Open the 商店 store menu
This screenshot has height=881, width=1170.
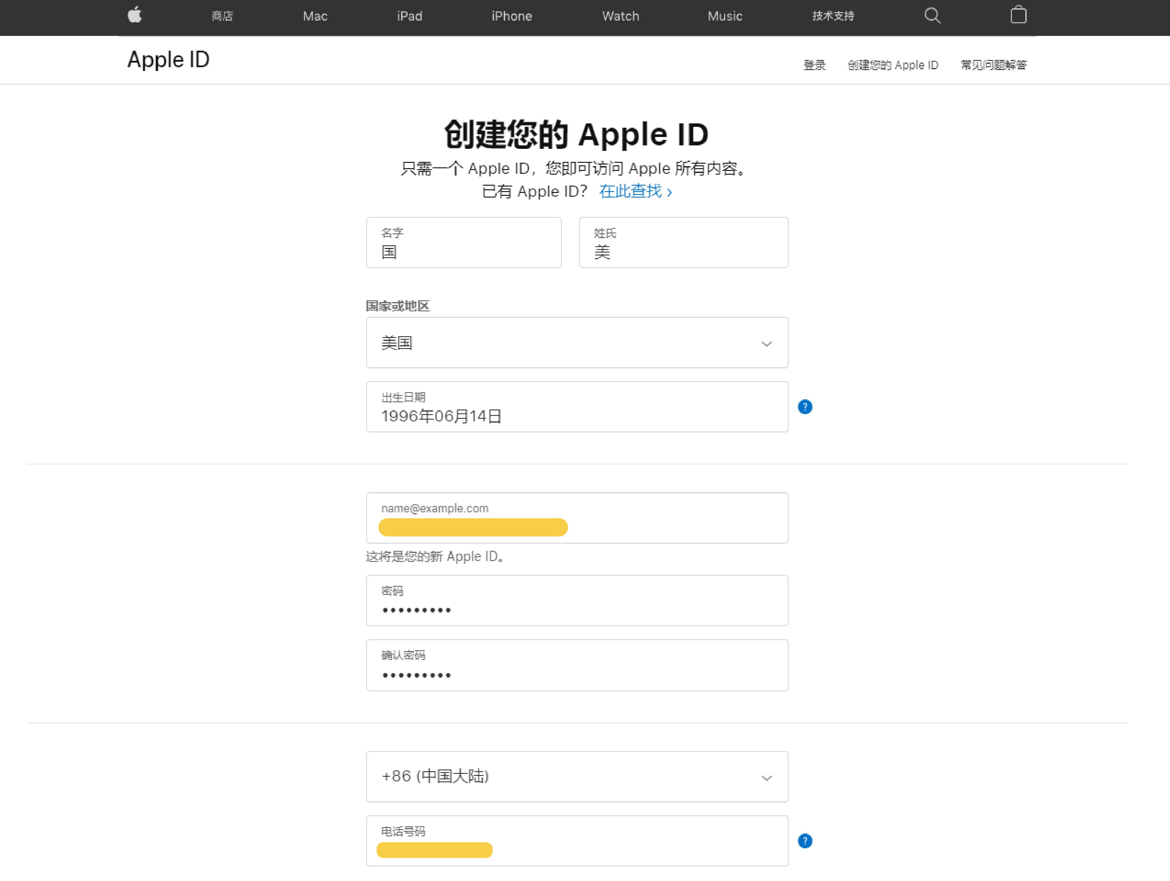tap(222, 17)
